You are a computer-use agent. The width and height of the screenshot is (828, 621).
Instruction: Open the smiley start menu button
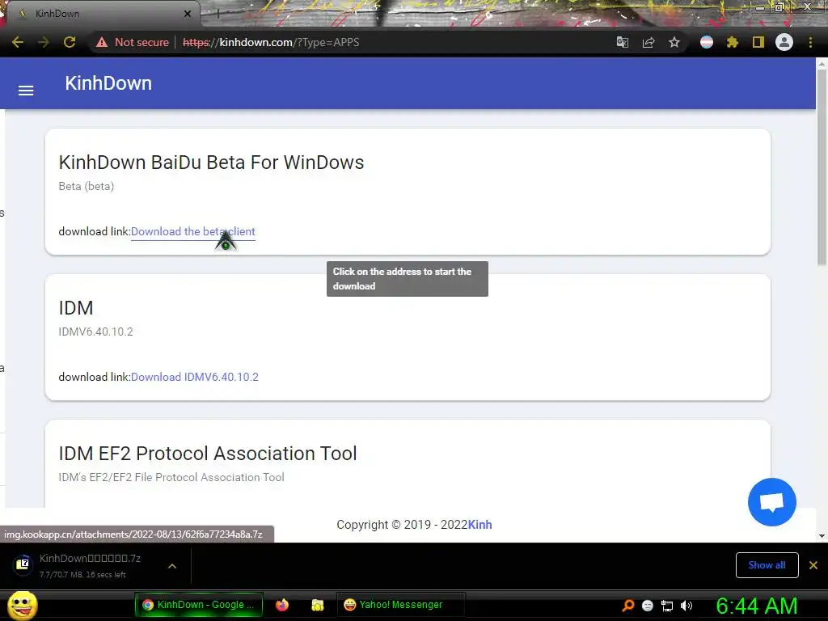22,605
